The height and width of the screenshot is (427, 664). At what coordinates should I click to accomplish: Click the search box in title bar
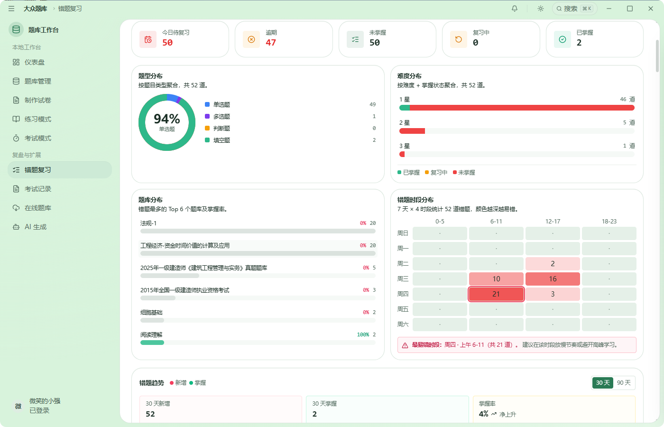tap(575, 9)
